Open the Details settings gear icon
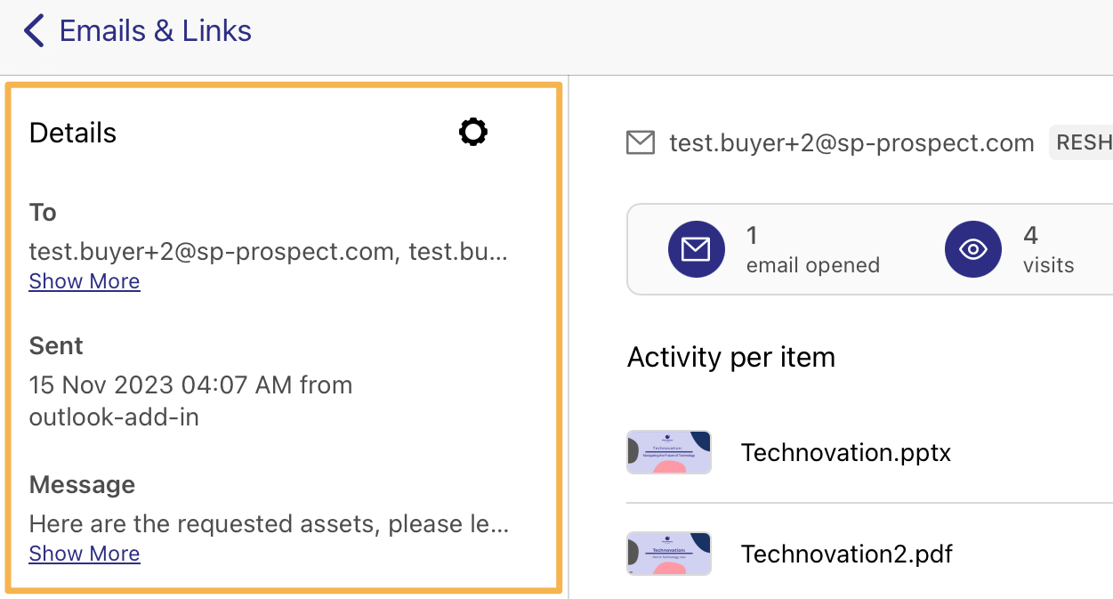This screenshot has width=1113, height=599. 473,133
